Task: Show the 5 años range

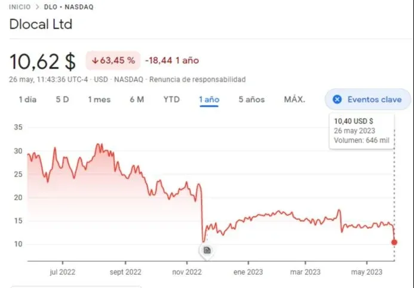Action: click(x=252, y=100)
